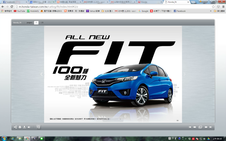Click the current page number field
Viewport: 226px width, 141px height.
36,23
